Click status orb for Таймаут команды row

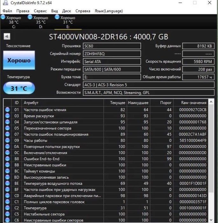7,171
